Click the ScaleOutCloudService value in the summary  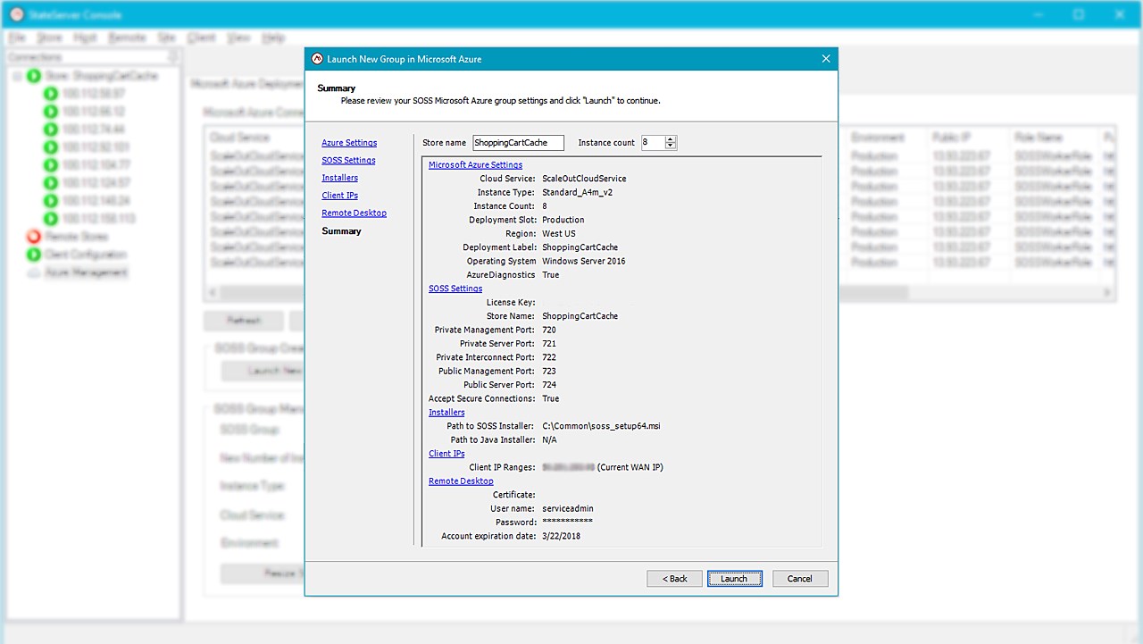[x=584, y=179]
